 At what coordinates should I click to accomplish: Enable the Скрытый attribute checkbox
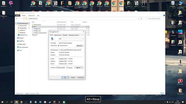pos(67,68)
